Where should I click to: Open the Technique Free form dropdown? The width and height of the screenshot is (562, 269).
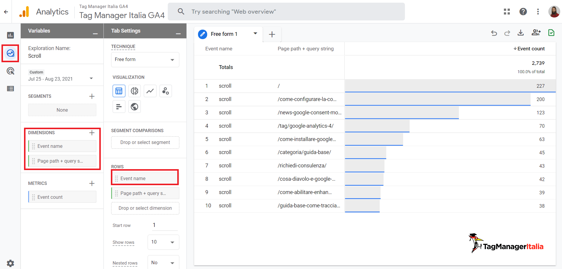145,60
